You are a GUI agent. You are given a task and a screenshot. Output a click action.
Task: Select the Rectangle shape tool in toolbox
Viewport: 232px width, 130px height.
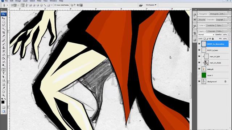[4, 80]
